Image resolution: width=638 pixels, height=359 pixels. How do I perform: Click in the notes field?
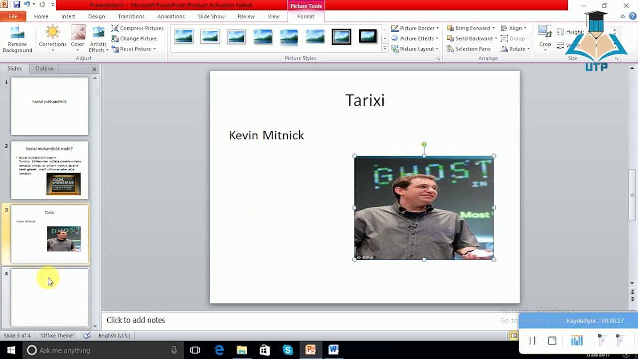(x=309, y=320)
